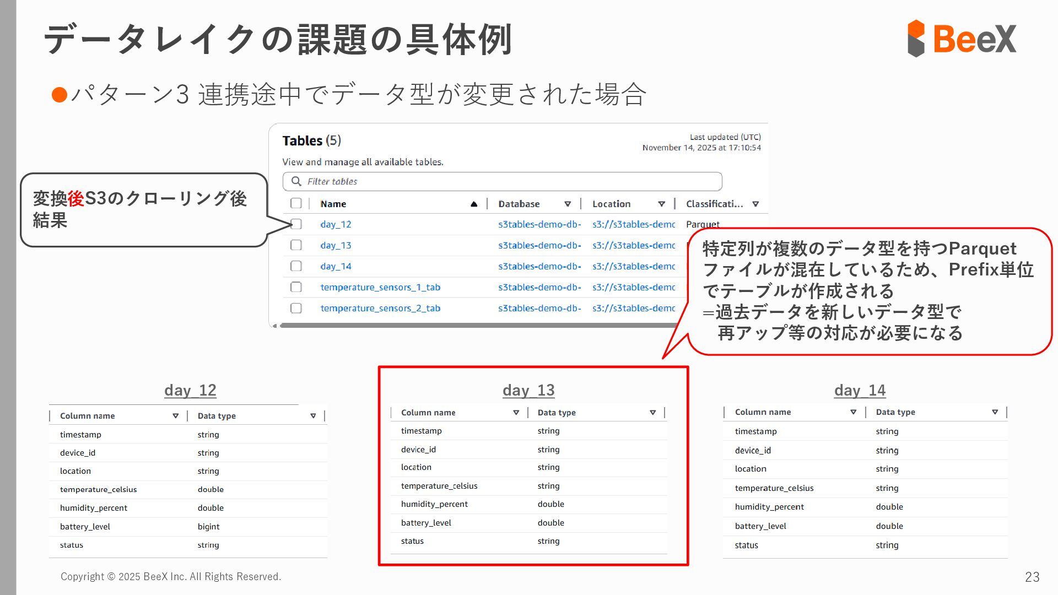
Task: Click the Name column ascending sort arrow
Action: tap(474, 204)
